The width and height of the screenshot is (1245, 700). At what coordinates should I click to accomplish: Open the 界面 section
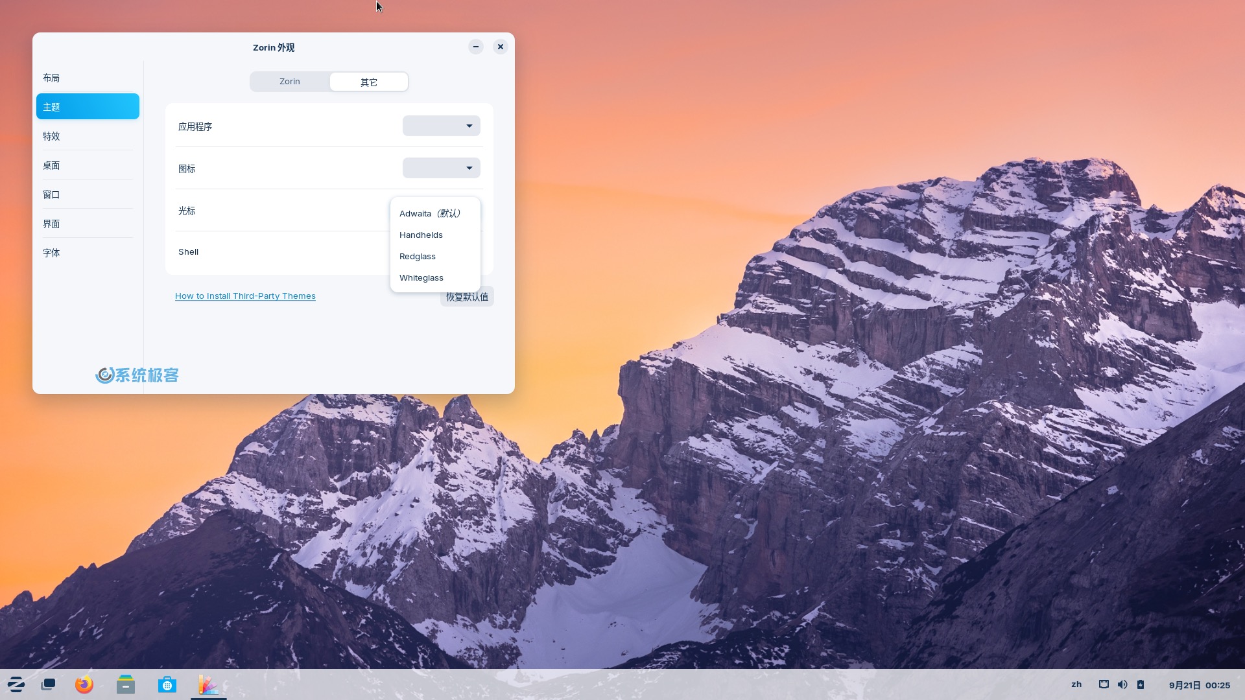pyautogui.click(x=88, y=224)
